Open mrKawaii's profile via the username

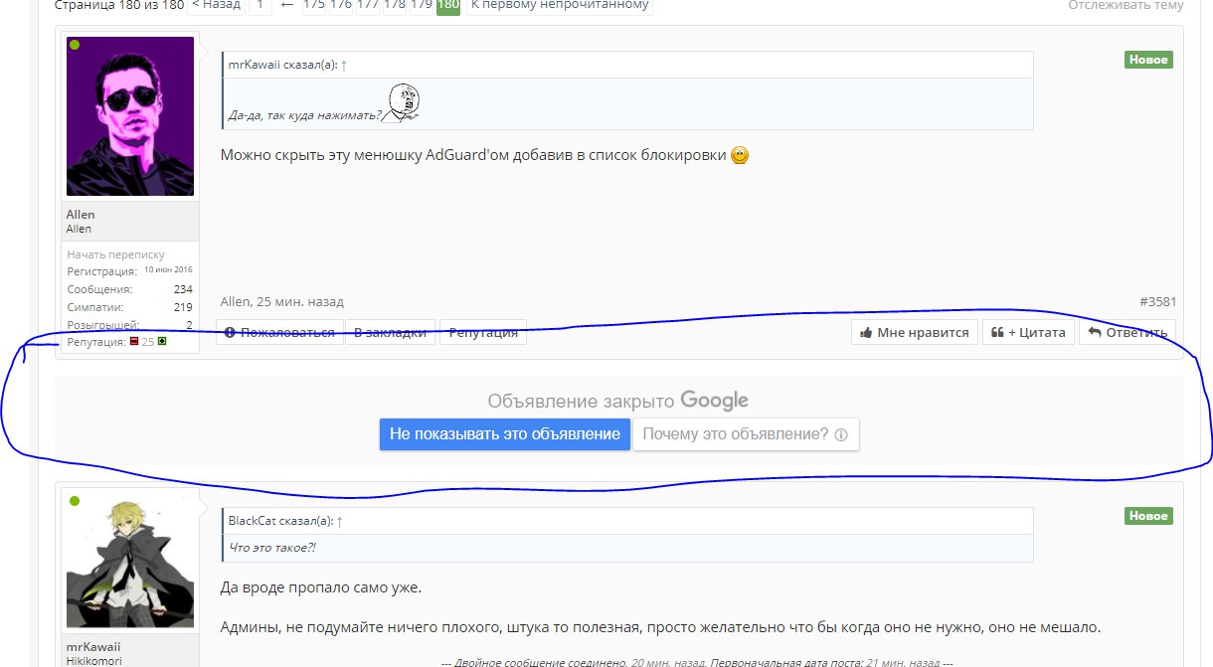(x=93, y=646)
